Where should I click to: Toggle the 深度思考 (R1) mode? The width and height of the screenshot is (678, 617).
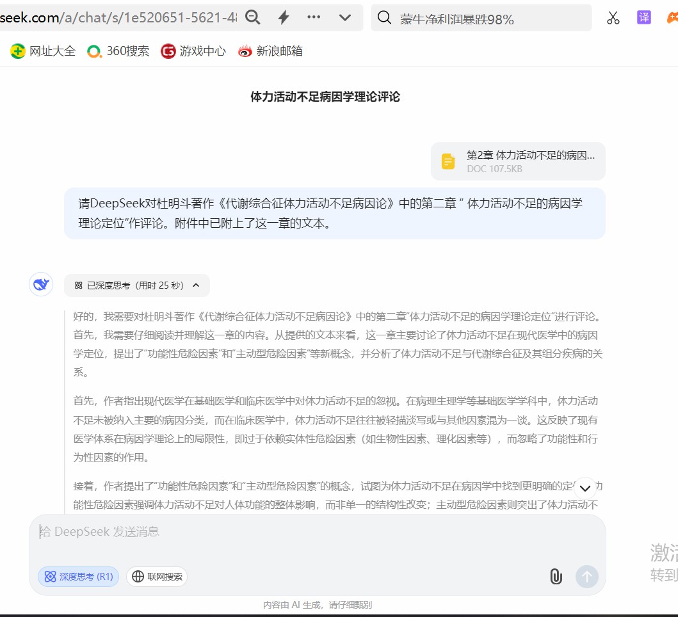tap(79, 577)
